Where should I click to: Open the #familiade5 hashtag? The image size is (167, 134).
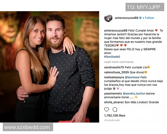point(112,57)
